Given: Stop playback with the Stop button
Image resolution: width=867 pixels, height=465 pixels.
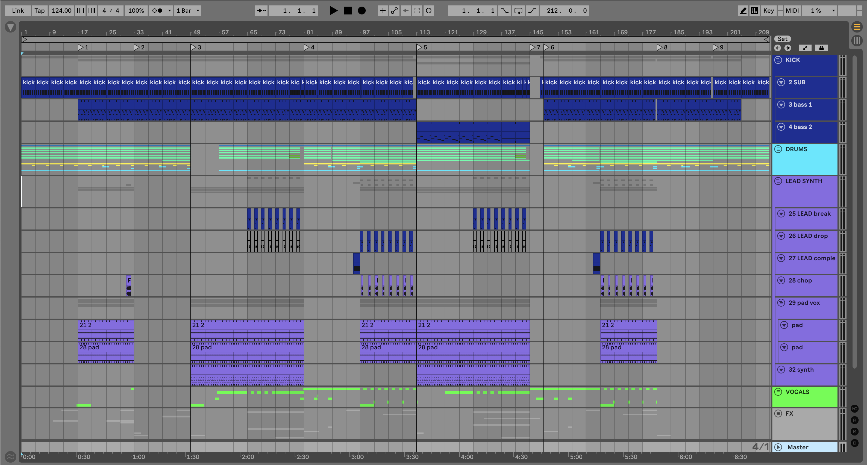Looking at the screenshot, I should coord(348,11).
